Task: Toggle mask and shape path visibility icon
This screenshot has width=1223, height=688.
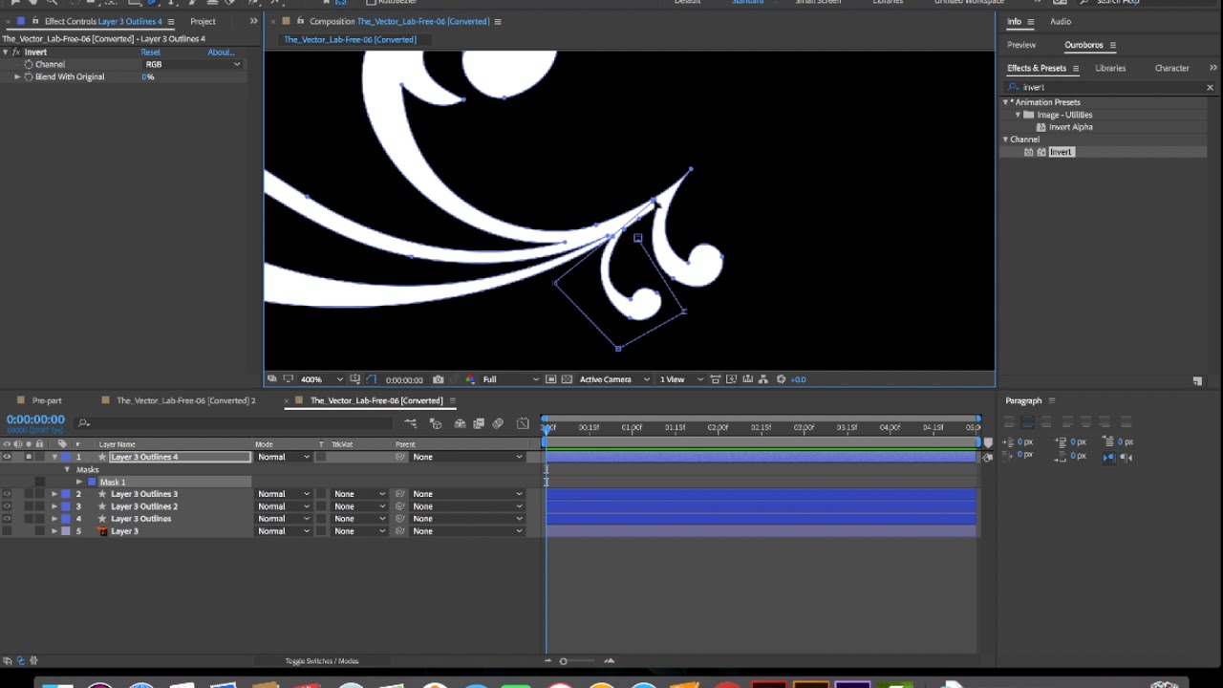Action: (x=371, y=379)
